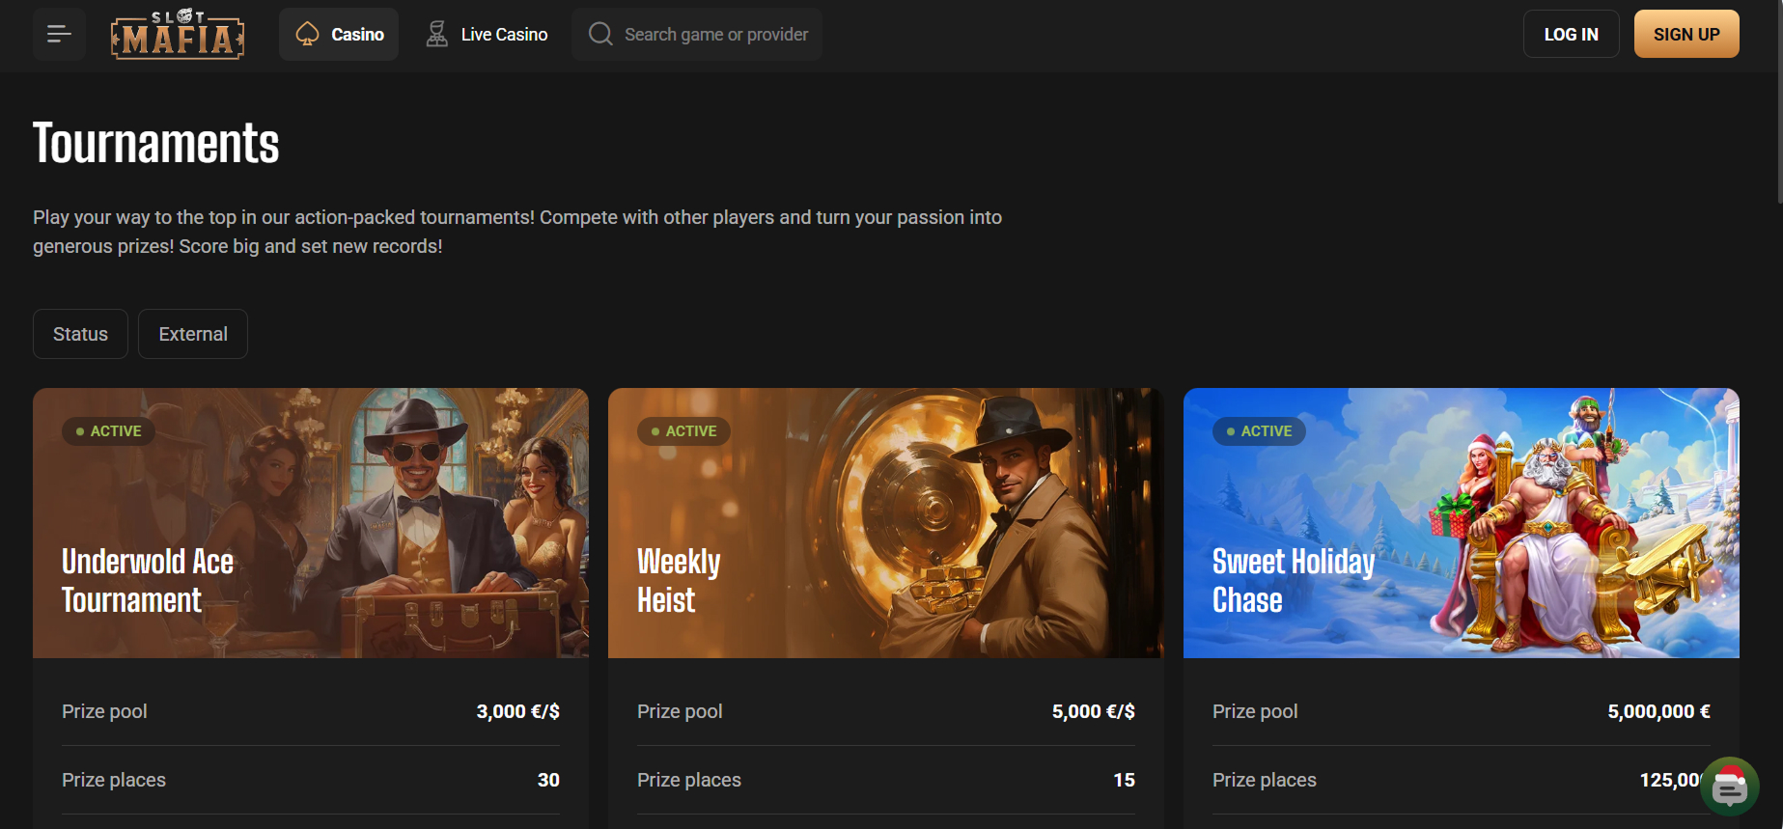Viewport: 1783px width, 829px height.
Task: Open the hamburger sidebar menu
Action: (59, 35)
